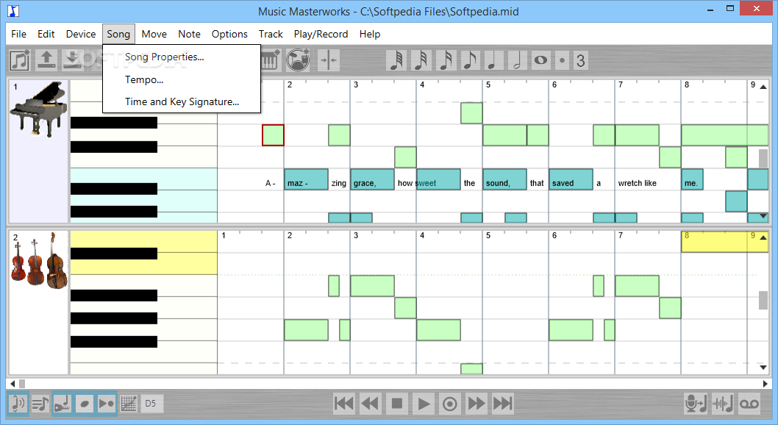This screenshot has height=425, width=778.
Task: Open the Track menu
Action: pyautogui.click(x=271, y=34)
